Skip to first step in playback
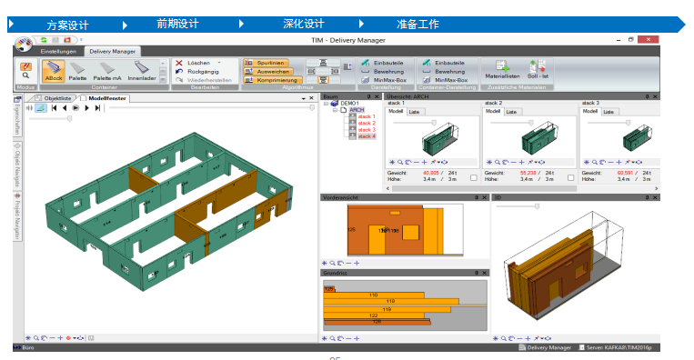Viewport: 694px width, 360px height. point(54,108)
